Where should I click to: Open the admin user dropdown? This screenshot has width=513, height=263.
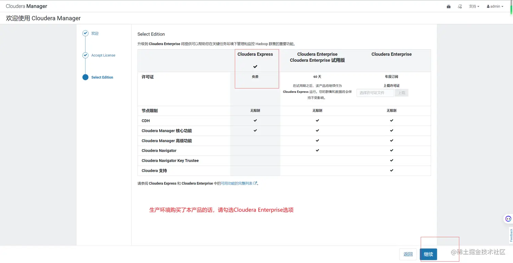pos(495,6)
